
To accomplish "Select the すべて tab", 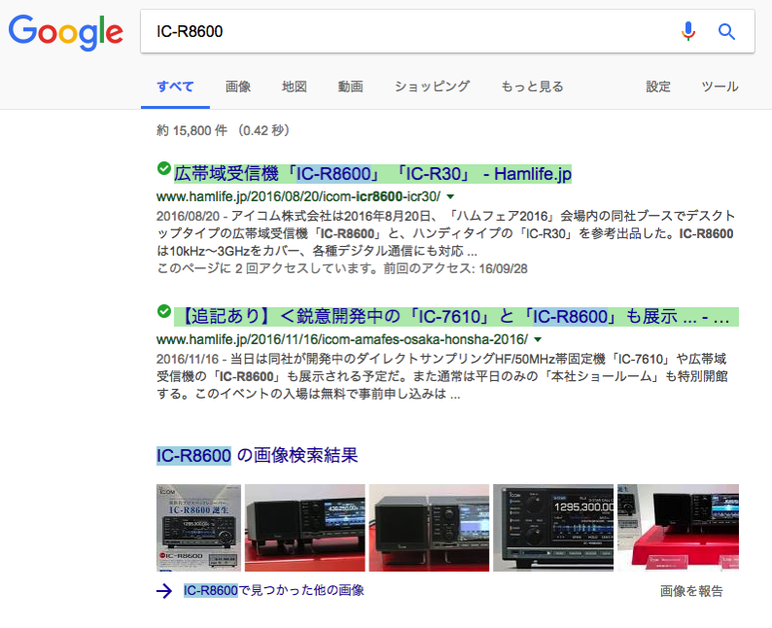I will pyautogui.click(x=175, y=87).
